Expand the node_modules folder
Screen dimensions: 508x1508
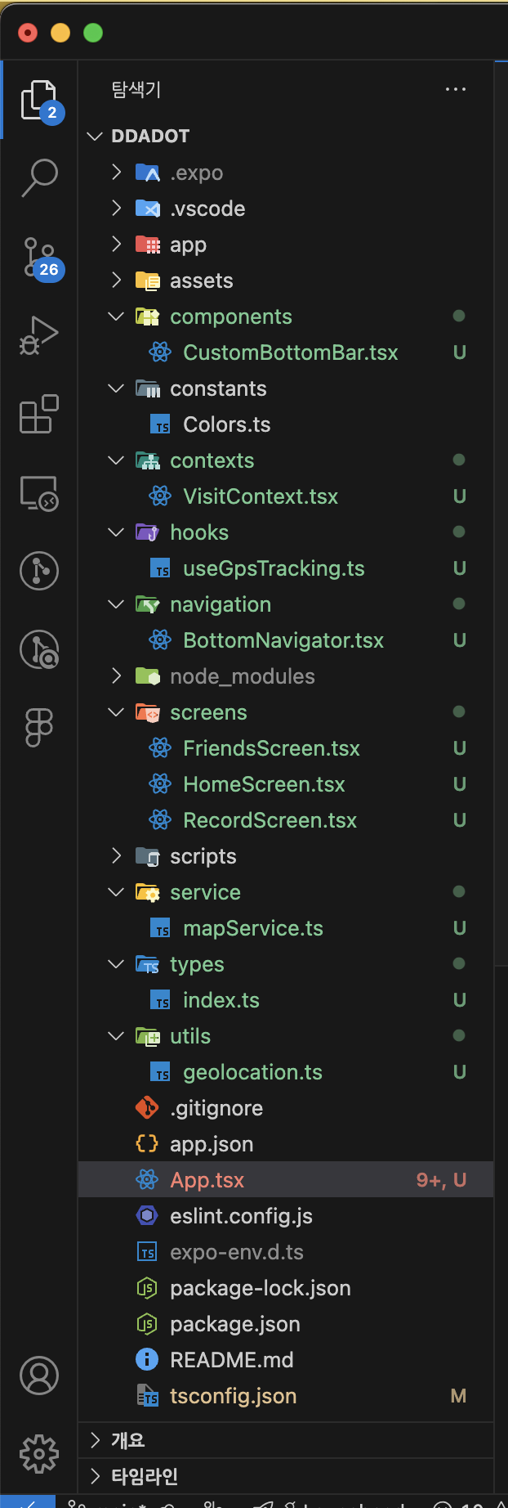(116, 675)
